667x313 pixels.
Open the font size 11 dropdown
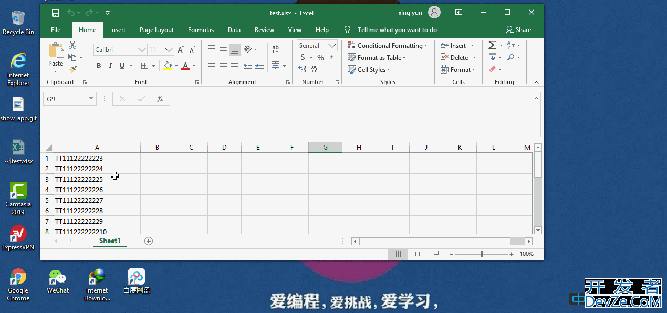coord(169,50)
